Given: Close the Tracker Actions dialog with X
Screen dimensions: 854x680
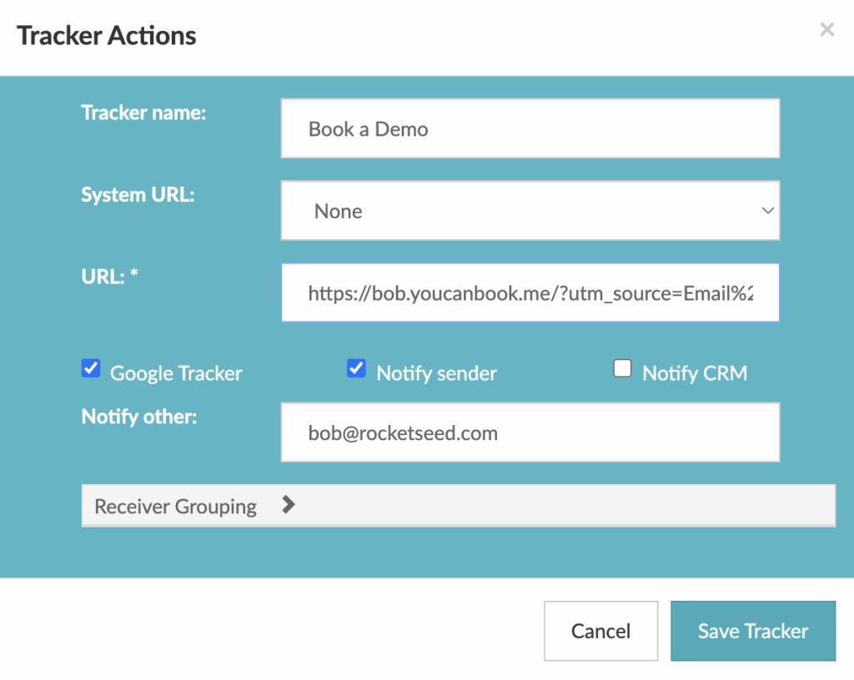Looking at the screenshot, I should (826, 30).
